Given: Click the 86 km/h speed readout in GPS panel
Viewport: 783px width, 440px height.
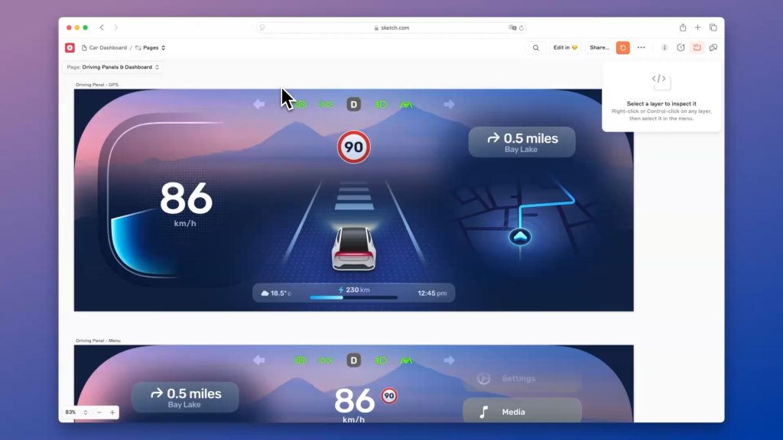Looking at the screenshot, I should tap(186, 203).
